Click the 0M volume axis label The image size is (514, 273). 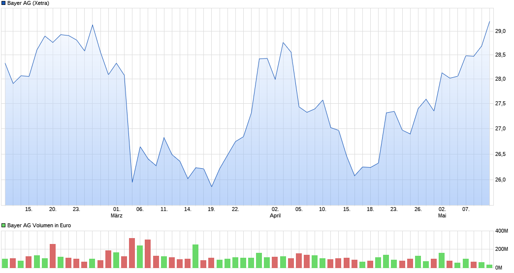[x=499, y=268]
